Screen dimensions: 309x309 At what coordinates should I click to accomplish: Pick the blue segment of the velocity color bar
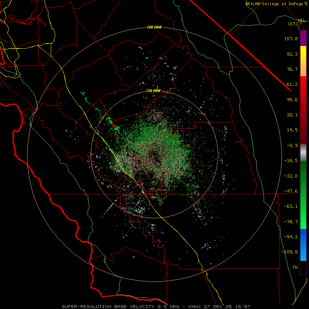click(x=303, y=245)
